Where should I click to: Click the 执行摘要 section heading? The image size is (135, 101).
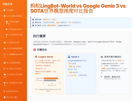pyautogui.click(x=39, y=36)
